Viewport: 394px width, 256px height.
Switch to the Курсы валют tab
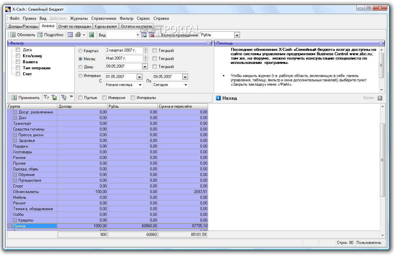pos(106,26)
